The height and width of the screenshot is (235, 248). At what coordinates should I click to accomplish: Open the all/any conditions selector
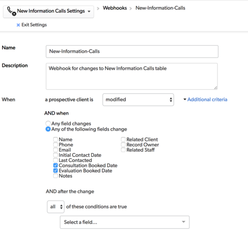[56, 207]
